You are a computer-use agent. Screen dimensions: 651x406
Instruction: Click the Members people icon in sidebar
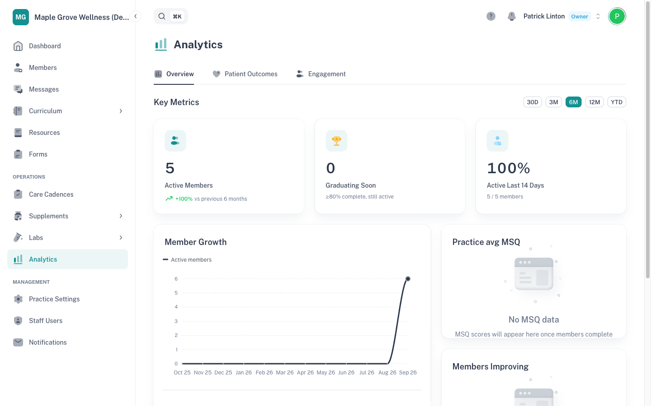coord(18,68)
